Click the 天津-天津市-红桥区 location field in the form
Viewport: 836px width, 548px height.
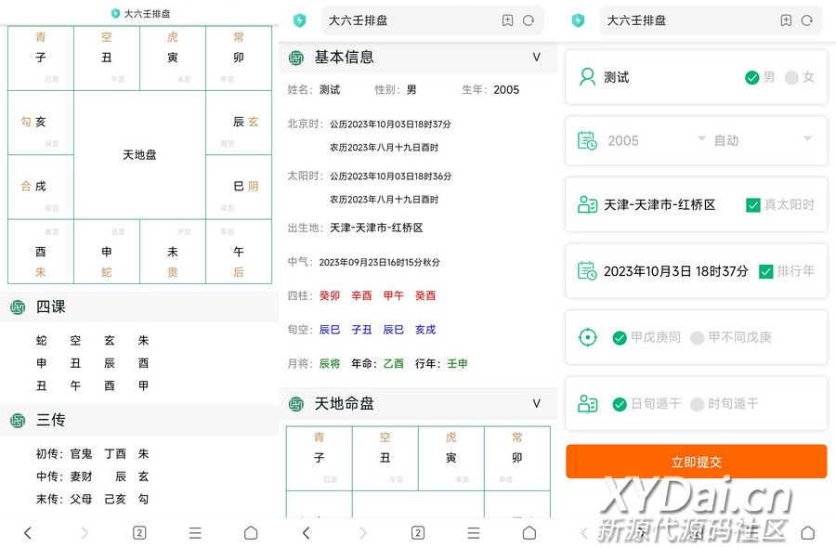(x=660, y=205)
